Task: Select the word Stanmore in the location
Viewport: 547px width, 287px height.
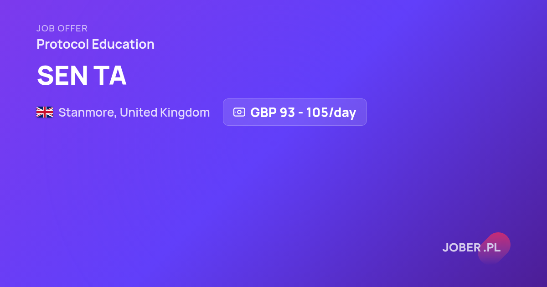Action: click(x=86, y=112)
